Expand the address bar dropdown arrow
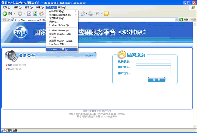 point(177,20)
